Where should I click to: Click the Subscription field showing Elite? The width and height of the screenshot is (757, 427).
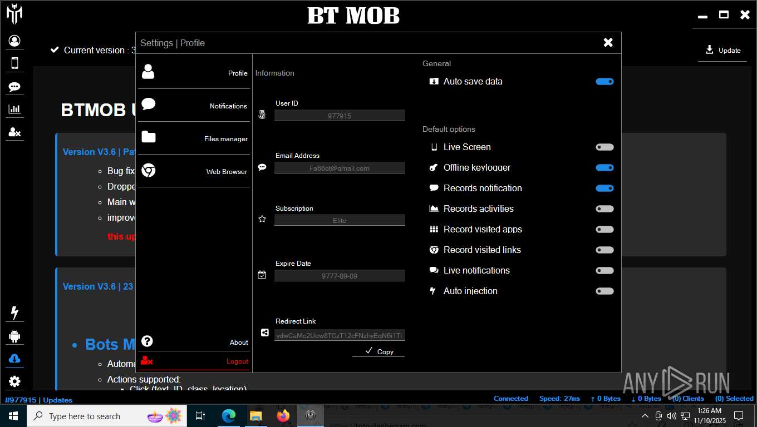(340, 220)
